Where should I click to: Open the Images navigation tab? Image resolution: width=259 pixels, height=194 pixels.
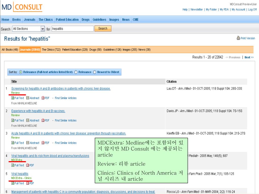114,19
